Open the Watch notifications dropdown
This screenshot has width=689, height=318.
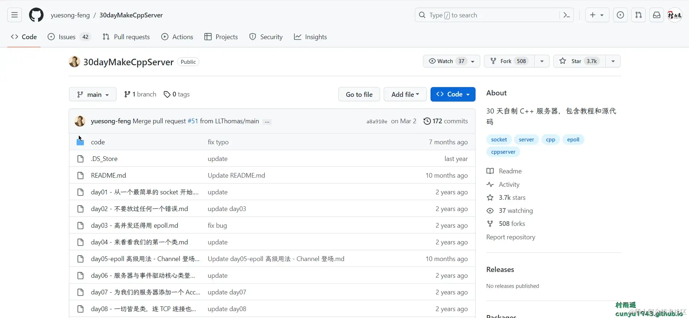click(x=451, y=61)
